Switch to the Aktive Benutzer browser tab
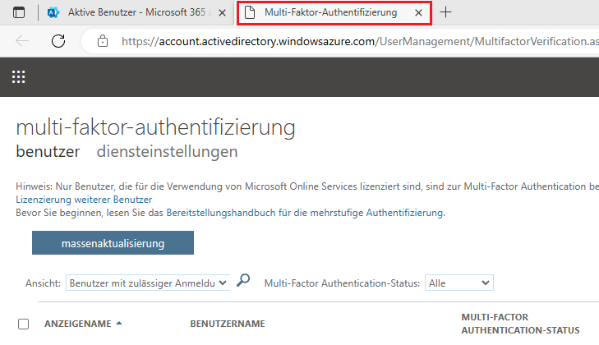 tap(136, 13)
